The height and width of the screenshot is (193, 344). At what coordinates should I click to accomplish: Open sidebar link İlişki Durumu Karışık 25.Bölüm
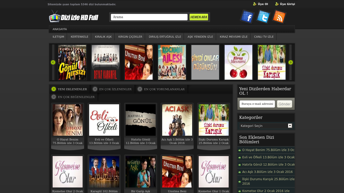(x=268, y=181)
